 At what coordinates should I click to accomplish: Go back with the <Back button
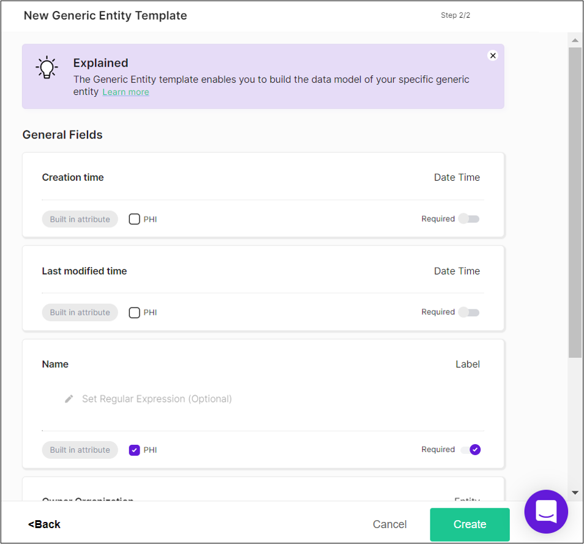pyautogui.click(x=44, y=524)
